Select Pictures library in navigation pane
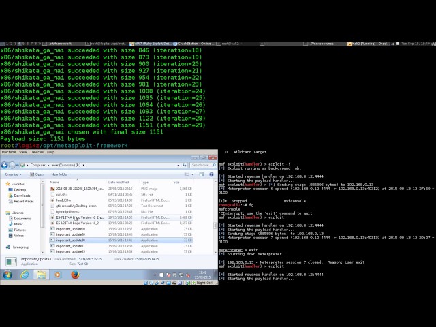Viewport: 436px width, 327px height. [x=17, y=230]
